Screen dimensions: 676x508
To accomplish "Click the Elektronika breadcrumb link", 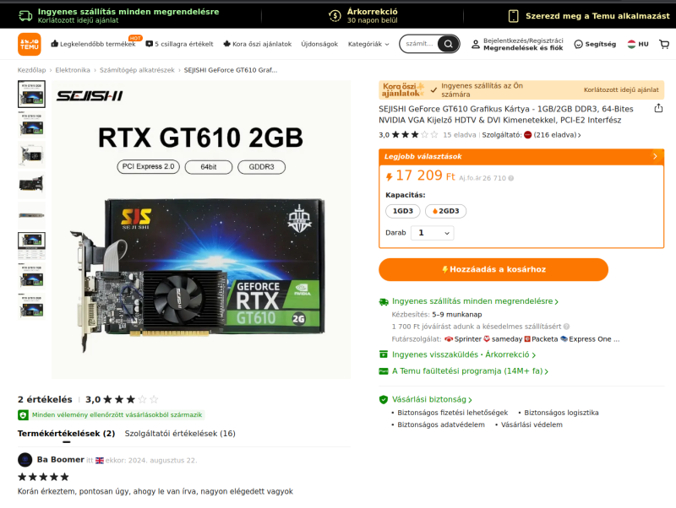I will pyautogui.click(x=73, y=70).
